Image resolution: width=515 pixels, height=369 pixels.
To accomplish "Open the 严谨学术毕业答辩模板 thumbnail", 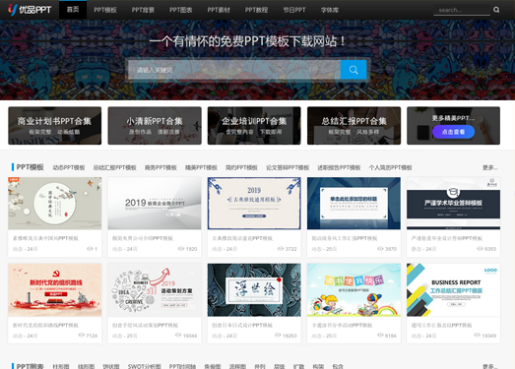I will [453, 204].
